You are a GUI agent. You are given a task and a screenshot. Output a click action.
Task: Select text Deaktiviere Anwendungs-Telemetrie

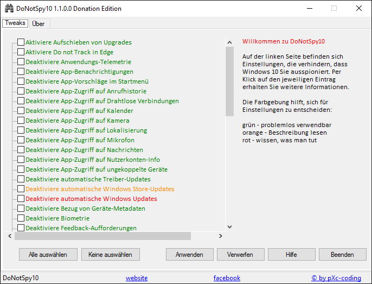78,62
